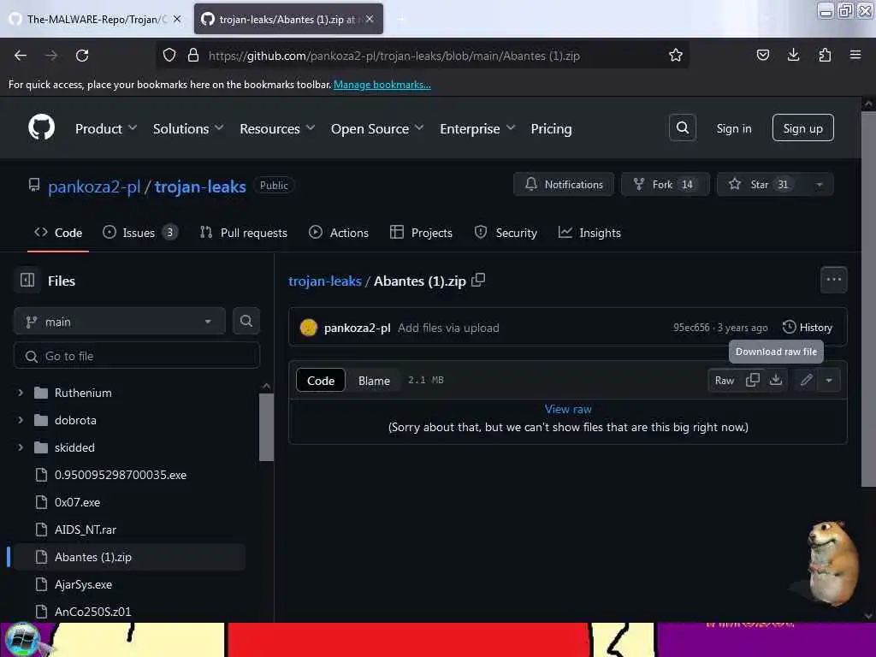Screen dimensions: 876x657
Task: Open the Projects tab
Action: [421, 233]
